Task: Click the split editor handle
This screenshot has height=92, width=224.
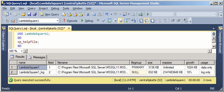Action: 214,34
